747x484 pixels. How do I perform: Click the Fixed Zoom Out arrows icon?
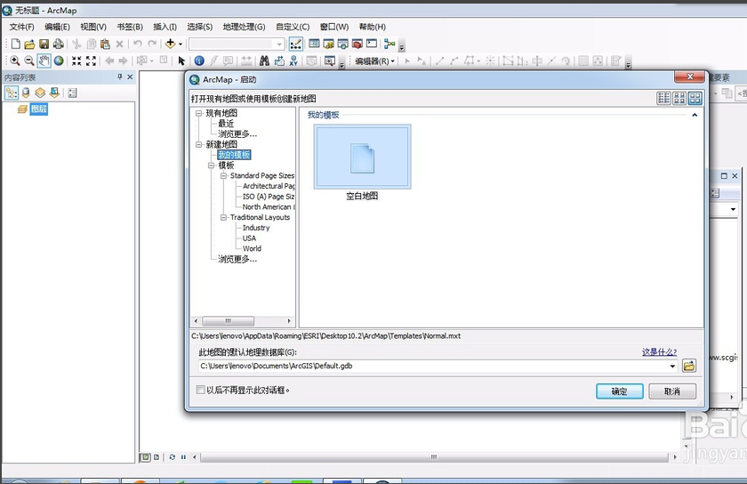point(91,60)
